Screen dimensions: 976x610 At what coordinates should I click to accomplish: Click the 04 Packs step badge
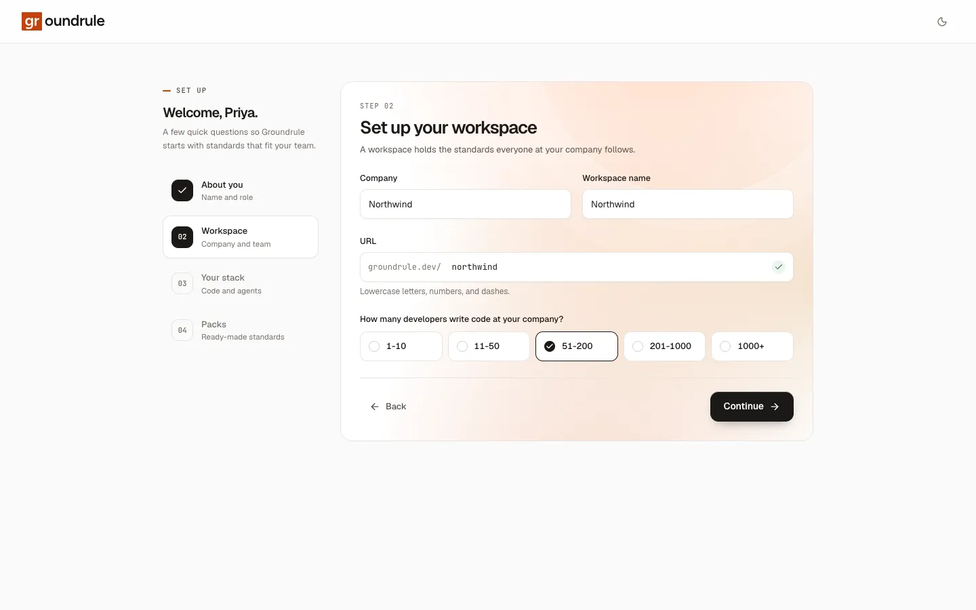[182, 330]
